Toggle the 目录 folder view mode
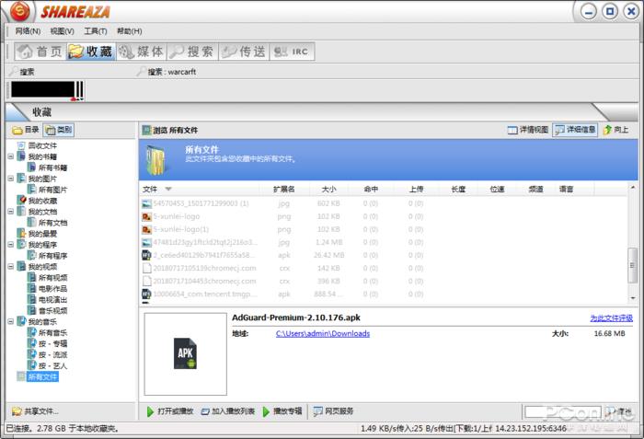The width and height of the screenshot is (644, 439). click(26, 130)
